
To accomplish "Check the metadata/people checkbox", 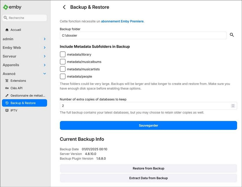I will pos(63,76).
